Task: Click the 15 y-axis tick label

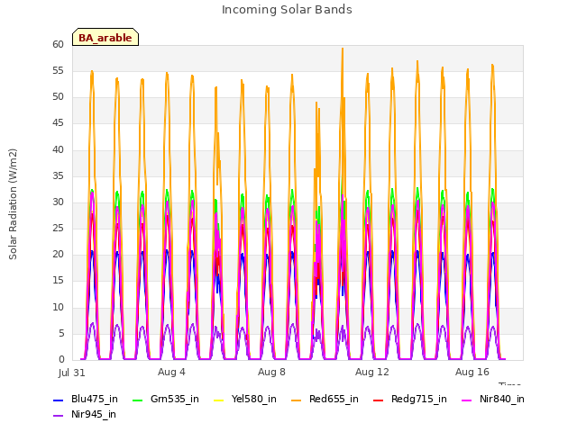Action: pyautogui.click(x=58, y=281)
